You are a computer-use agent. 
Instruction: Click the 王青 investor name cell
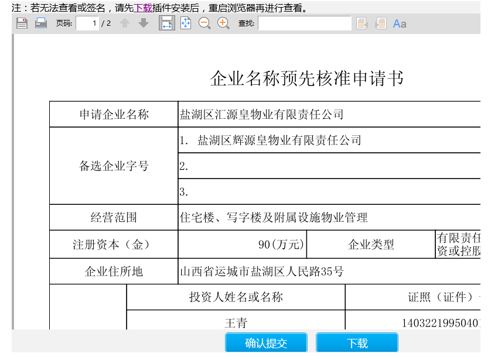tap(236, 322)
